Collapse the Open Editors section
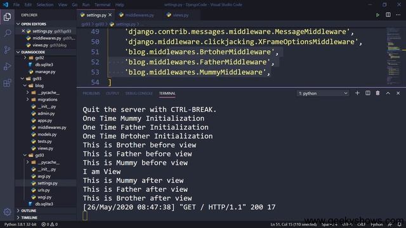406x228 pixels. 18,24
